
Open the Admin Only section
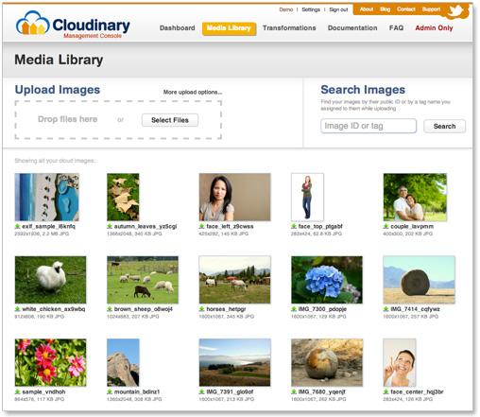pos(434,28)
